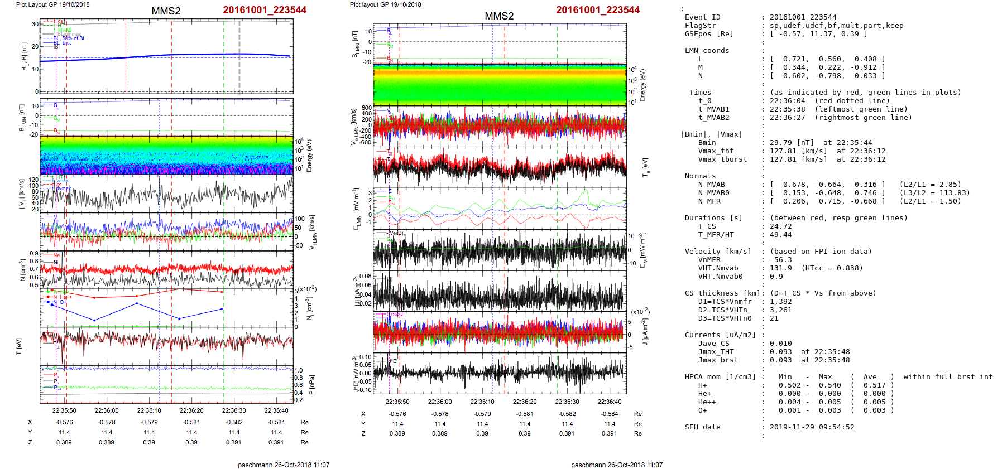Click the 22:36:30 time tick under right plot
1007x469 pixels.
pos(567,402)
